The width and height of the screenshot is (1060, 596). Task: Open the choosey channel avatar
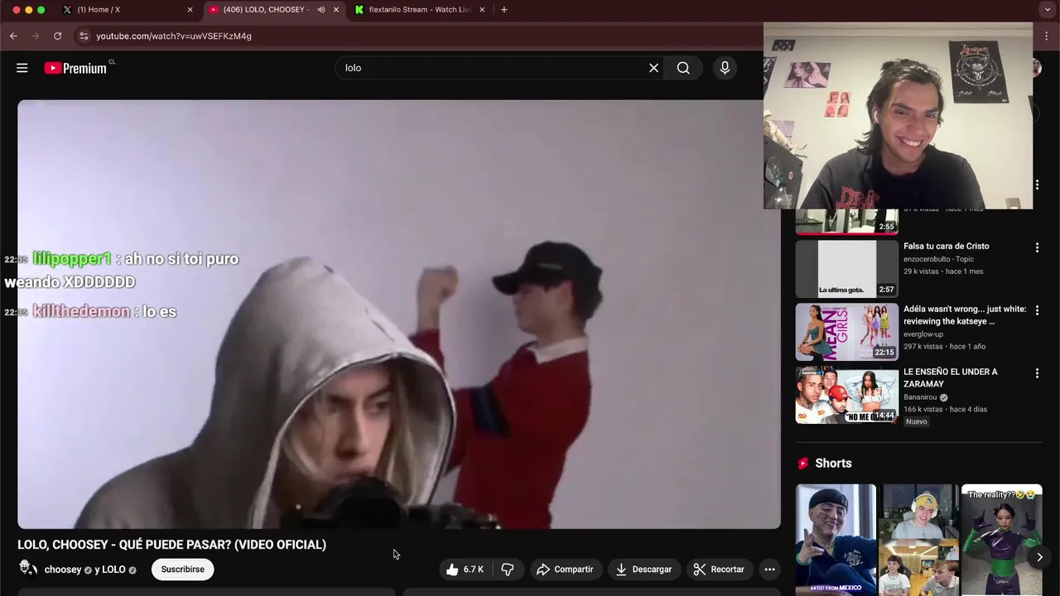(x=28, y=569)
